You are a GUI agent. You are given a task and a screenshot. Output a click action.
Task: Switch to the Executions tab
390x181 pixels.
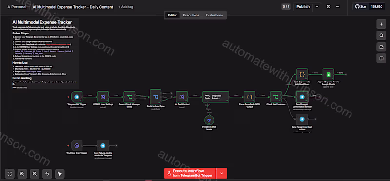point(191,15)
